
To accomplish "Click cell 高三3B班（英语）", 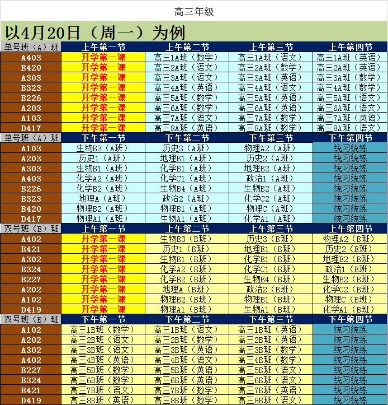I will (187, 350).
